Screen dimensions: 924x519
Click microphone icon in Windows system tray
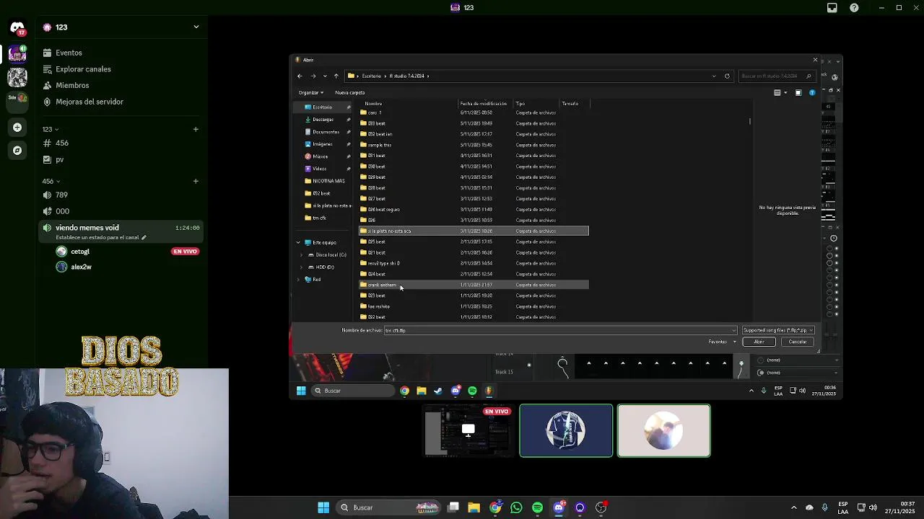click(x=824, y=507)
